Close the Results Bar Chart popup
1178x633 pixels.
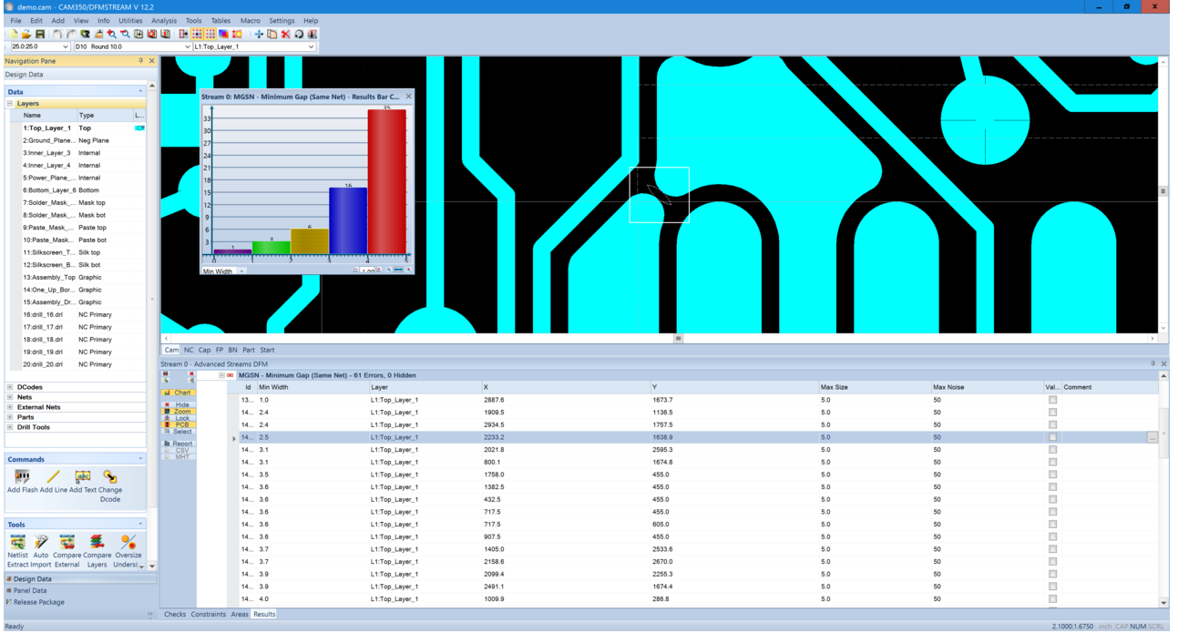(408, 97)
